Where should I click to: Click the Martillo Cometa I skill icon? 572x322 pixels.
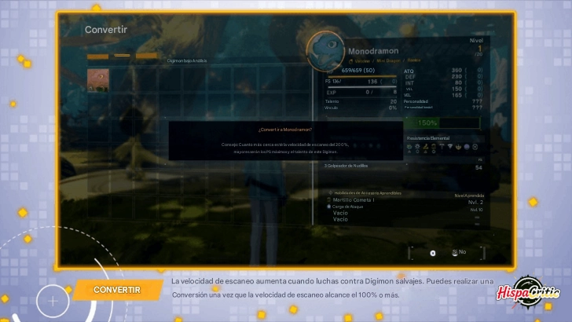tap(329, 199)
